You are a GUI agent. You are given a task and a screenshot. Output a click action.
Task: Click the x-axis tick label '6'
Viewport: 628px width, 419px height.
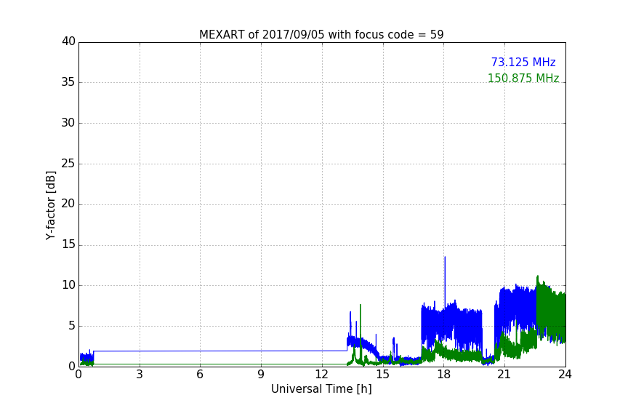point(201,375)
